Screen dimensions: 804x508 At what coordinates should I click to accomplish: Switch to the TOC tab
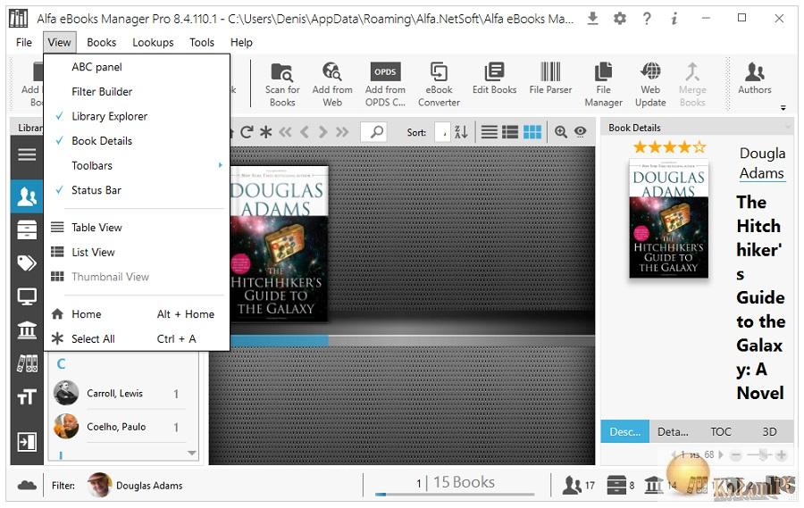(x=720, y=431)
